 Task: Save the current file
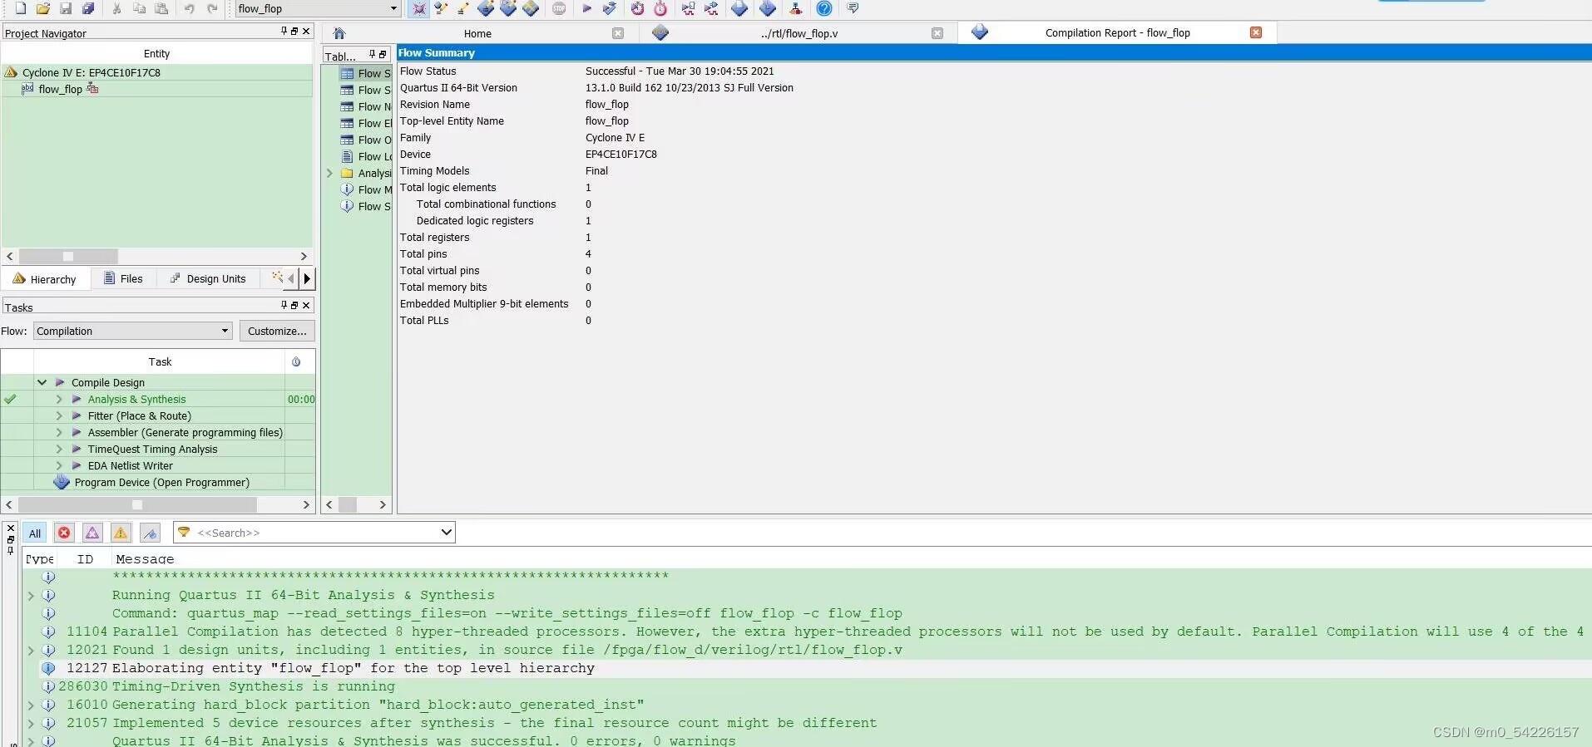[x=66, y=8]
